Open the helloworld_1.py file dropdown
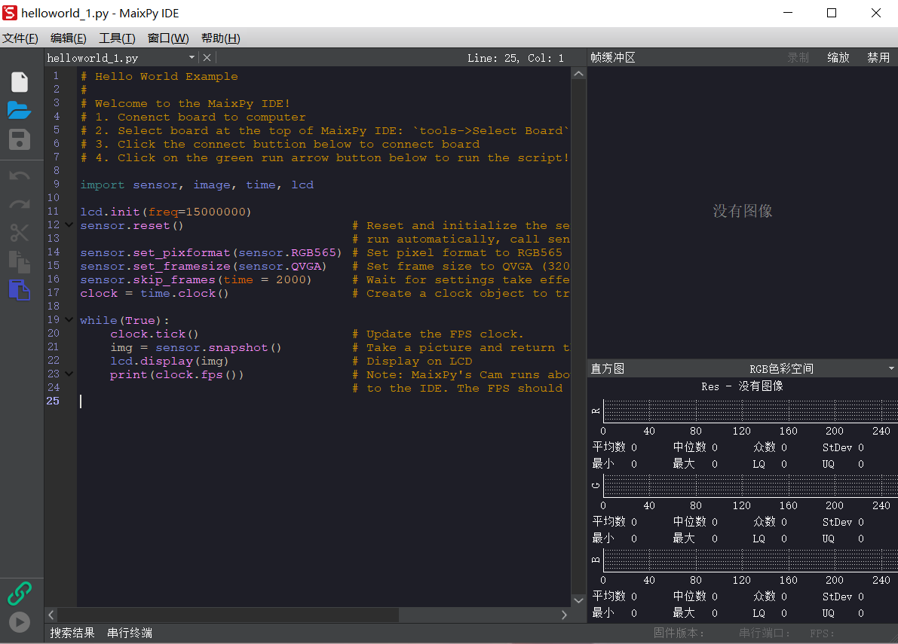 (192, 58)
